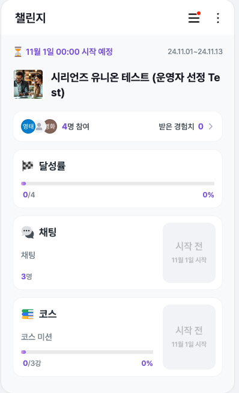Click the 받은 경험치 0 link
Image resolution: width=239 pixels, height=393 pixels.
pyautogui.click(x=181, y=126)
